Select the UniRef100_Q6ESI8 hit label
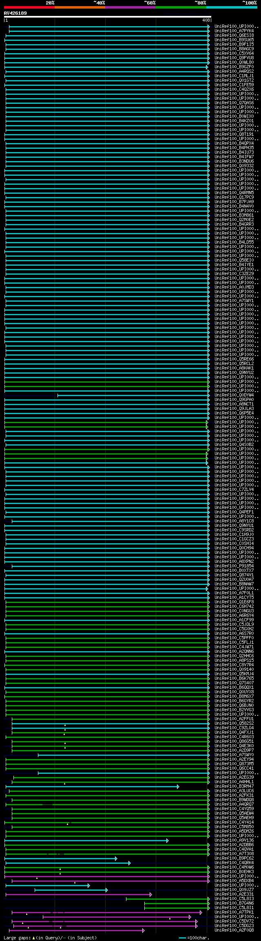The height and width of the screenshot is (941, 261). coord(234,35)
